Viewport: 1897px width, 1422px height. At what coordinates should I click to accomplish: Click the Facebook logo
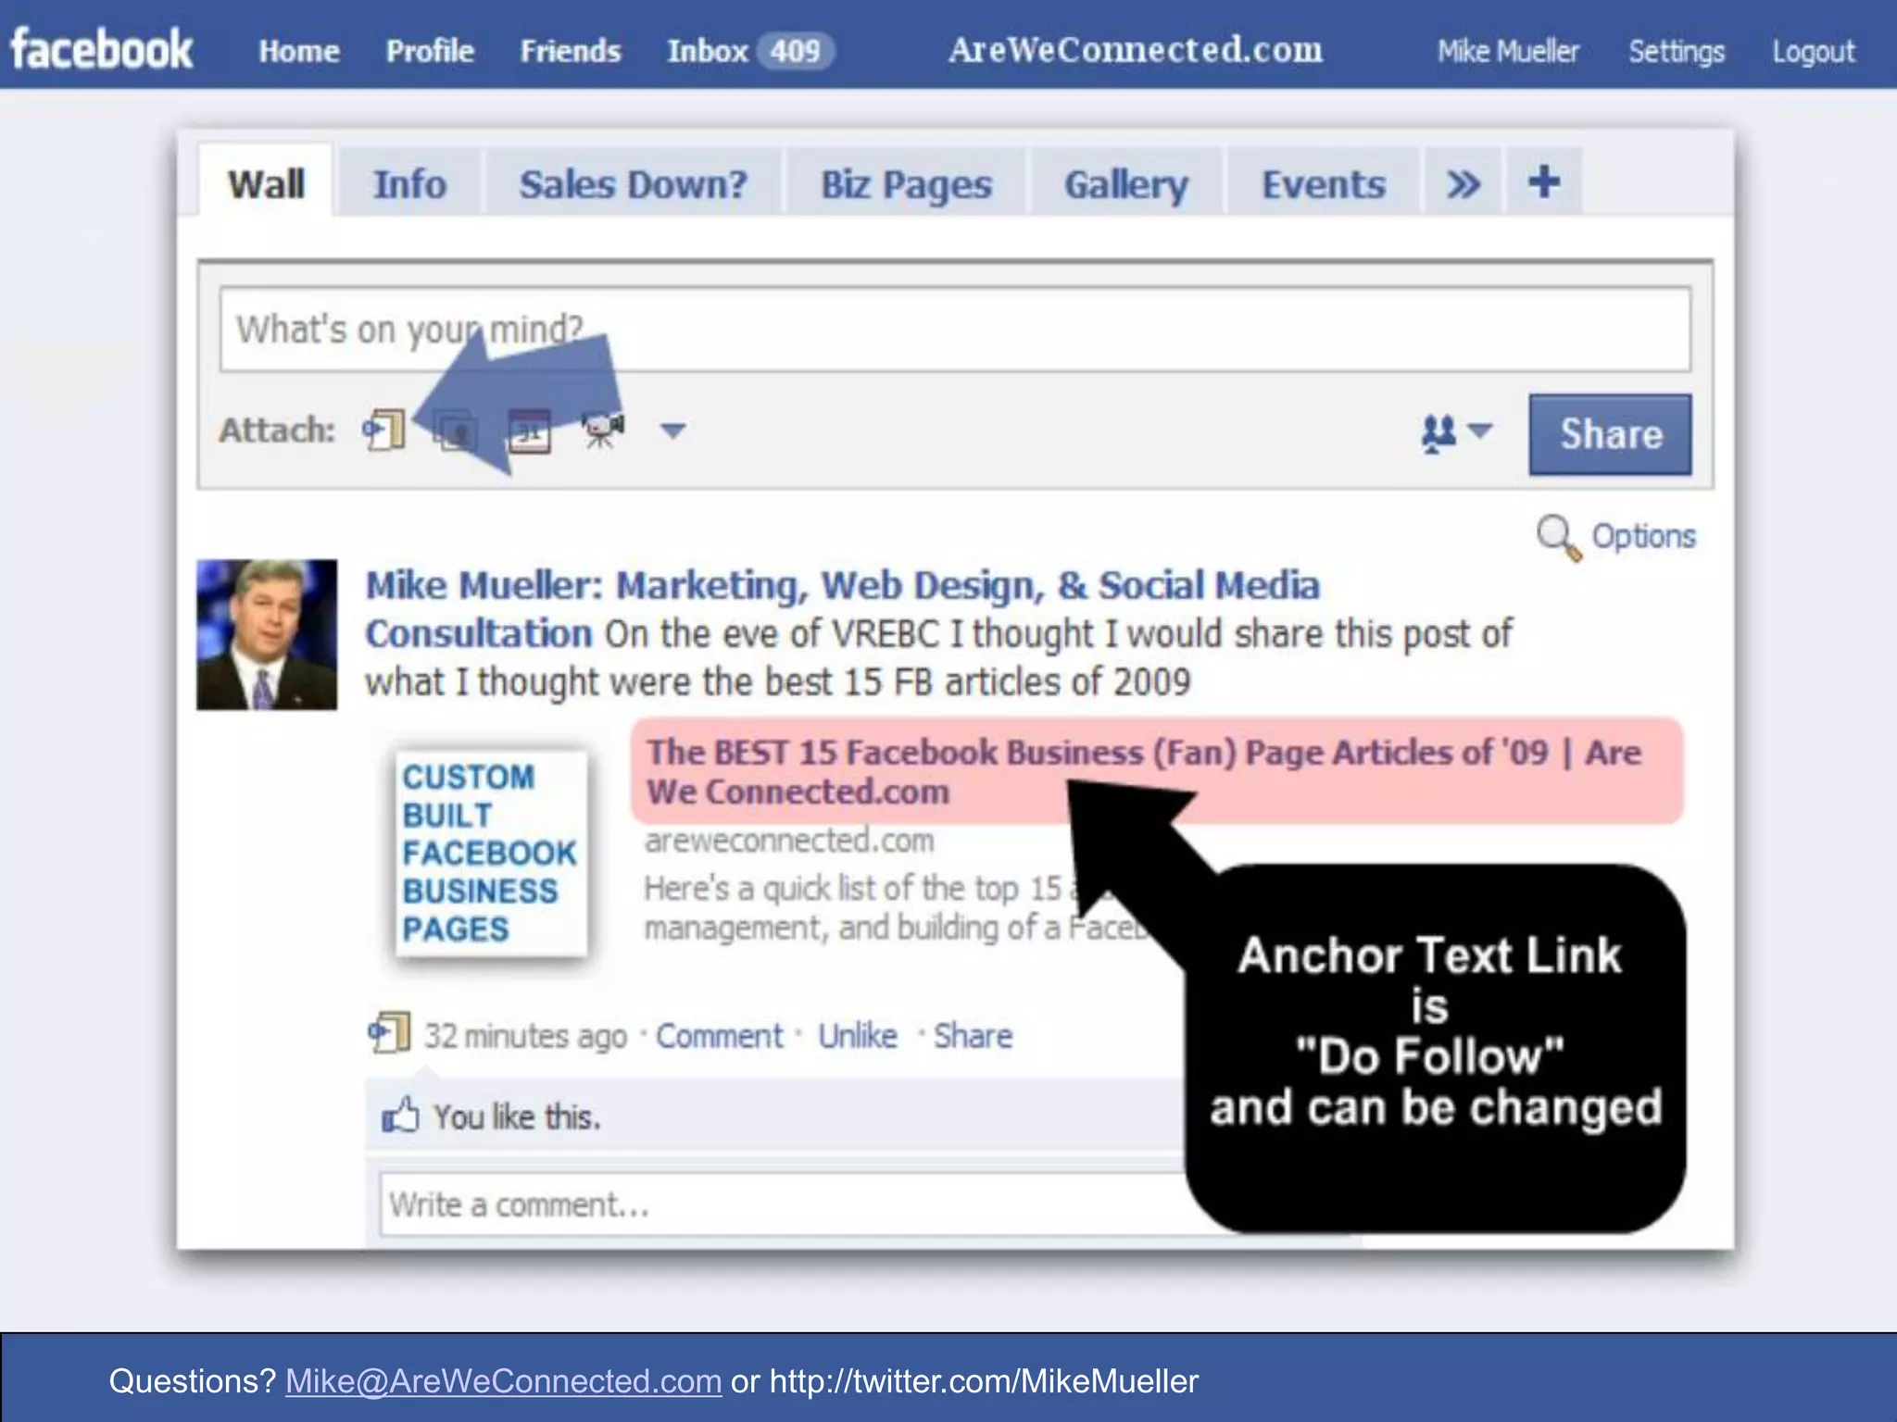point(102,50)
